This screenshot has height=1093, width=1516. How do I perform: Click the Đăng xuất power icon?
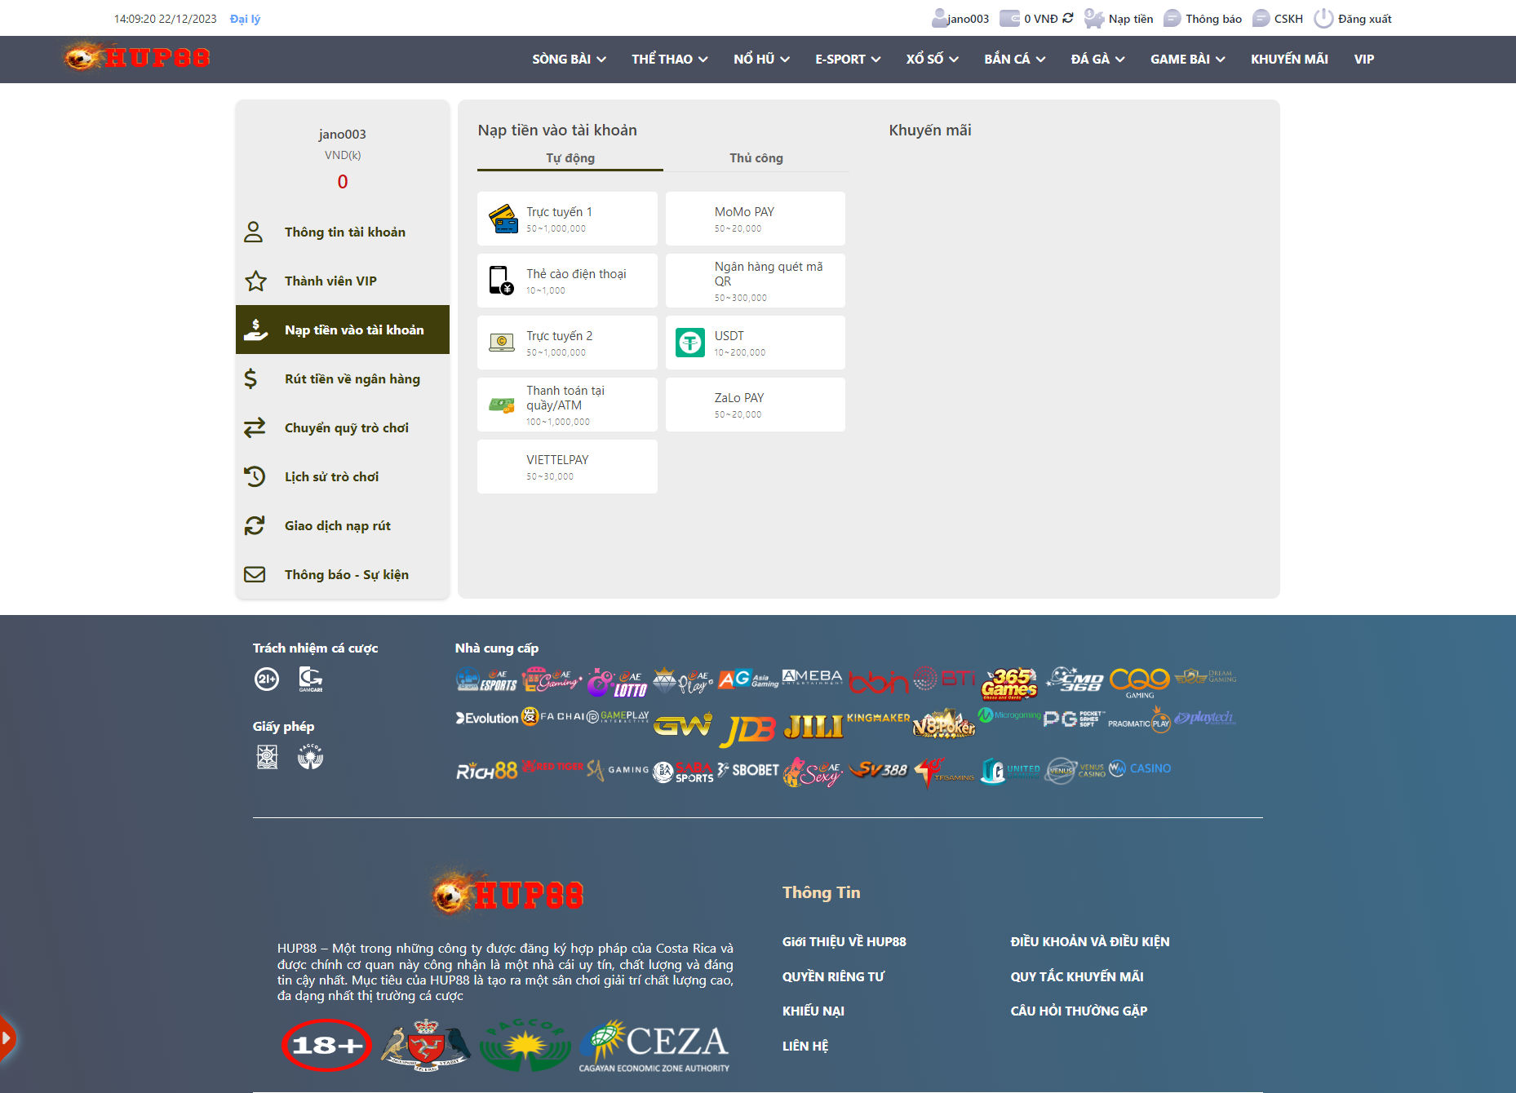(x=1323, y=18)
